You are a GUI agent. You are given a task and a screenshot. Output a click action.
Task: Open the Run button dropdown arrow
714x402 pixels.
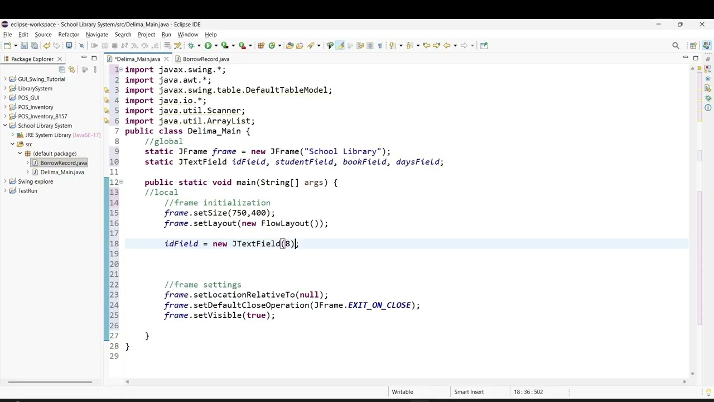(x=216, y=45)
